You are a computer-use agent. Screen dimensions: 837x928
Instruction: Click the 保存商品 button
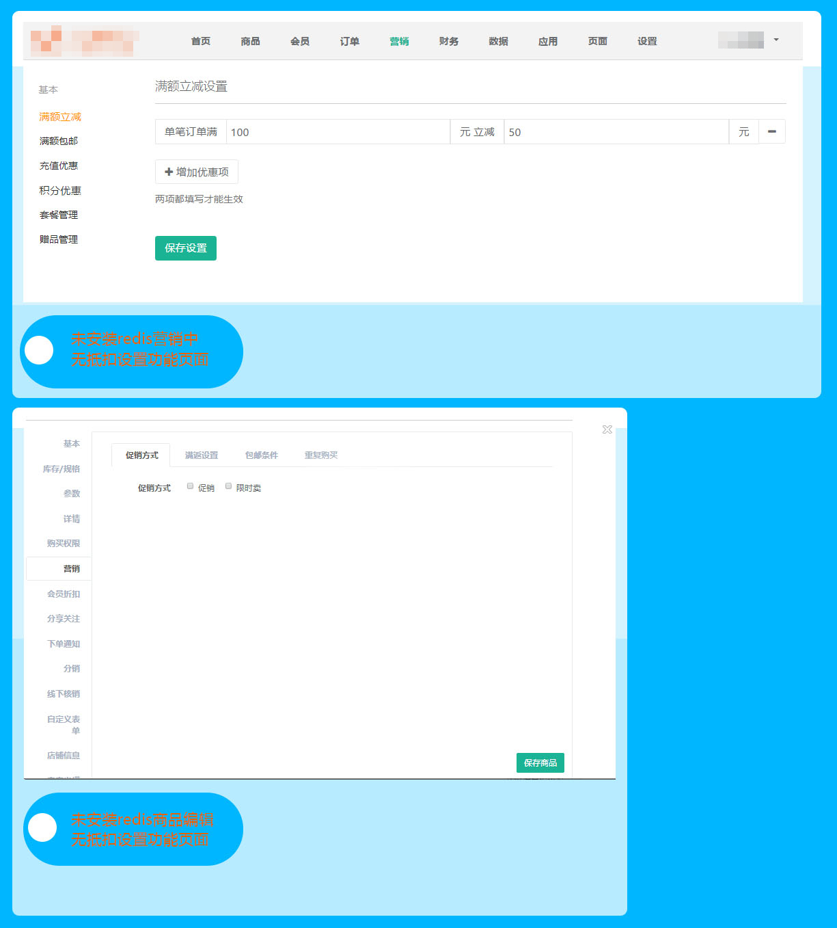tap(540, 763)
